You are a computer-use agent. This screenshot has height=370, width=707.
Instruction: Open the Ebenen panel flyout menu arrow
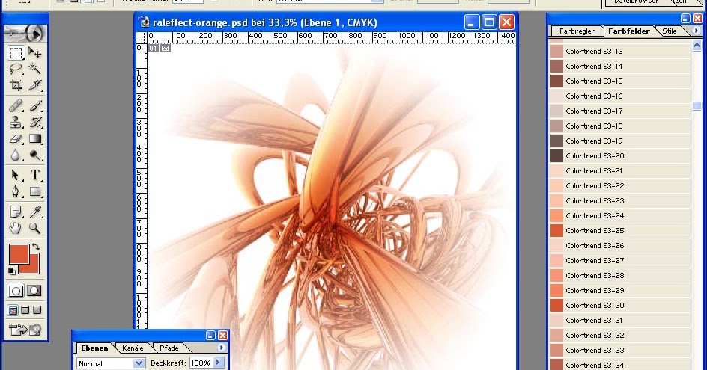222,348
